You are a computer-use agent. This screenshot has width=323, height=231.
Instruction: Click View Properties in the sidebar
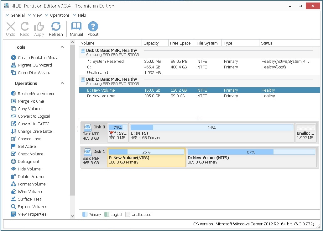[32, 214]
